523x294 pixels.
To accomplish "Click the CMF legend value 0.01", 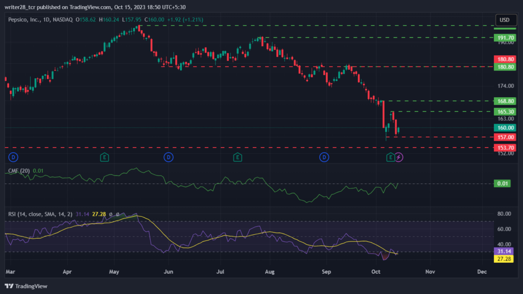I will click(38, 171).
